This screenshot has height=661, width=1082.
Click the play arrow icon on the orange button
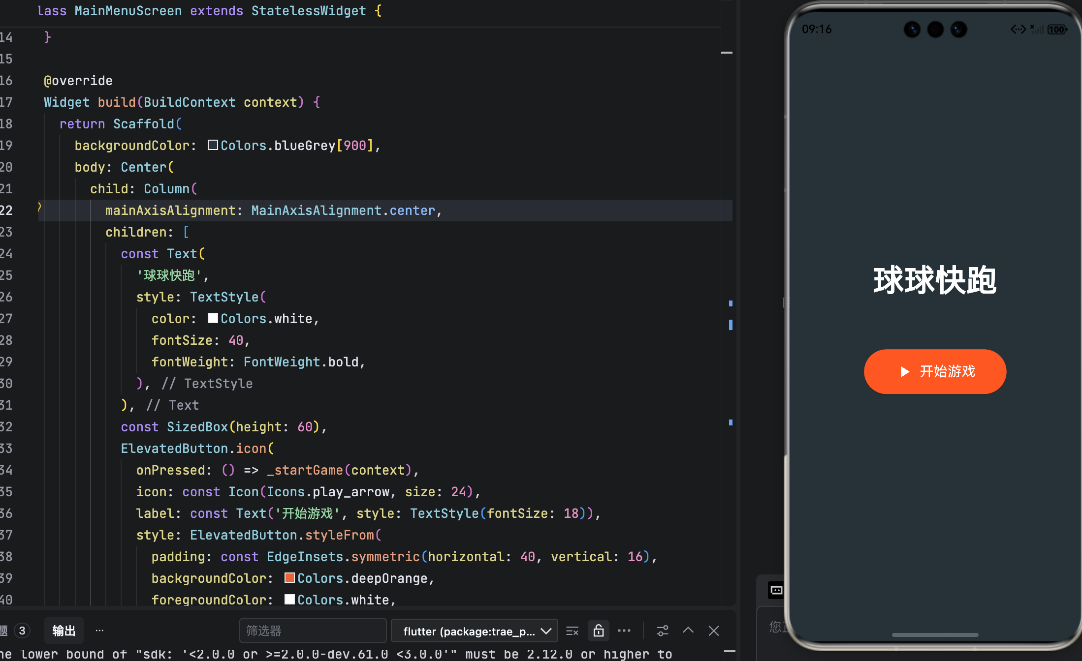904,372
